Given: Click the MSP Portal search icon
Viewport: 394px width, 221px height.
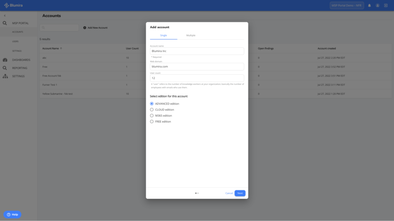Looking at the screenshot, I should (4, 23).
